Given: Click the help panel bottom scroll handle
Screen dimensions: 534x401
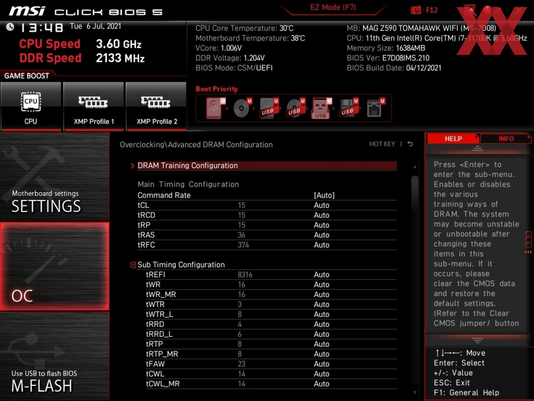Looking at the screenshot, I should tap(477, 340).
